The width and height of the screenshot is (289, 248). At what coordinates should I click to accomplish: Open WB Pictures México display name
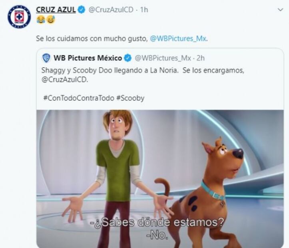pyautogui.click(x=88, y=58)
